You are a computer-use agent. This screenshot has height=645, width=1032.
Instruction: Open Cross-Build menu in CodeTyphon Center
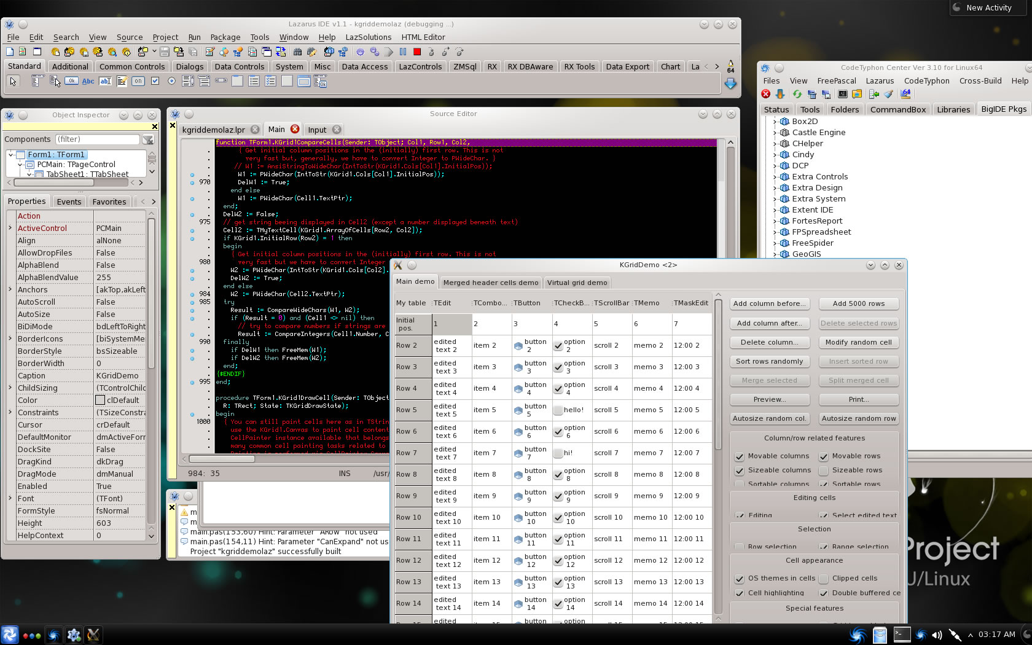980,81
